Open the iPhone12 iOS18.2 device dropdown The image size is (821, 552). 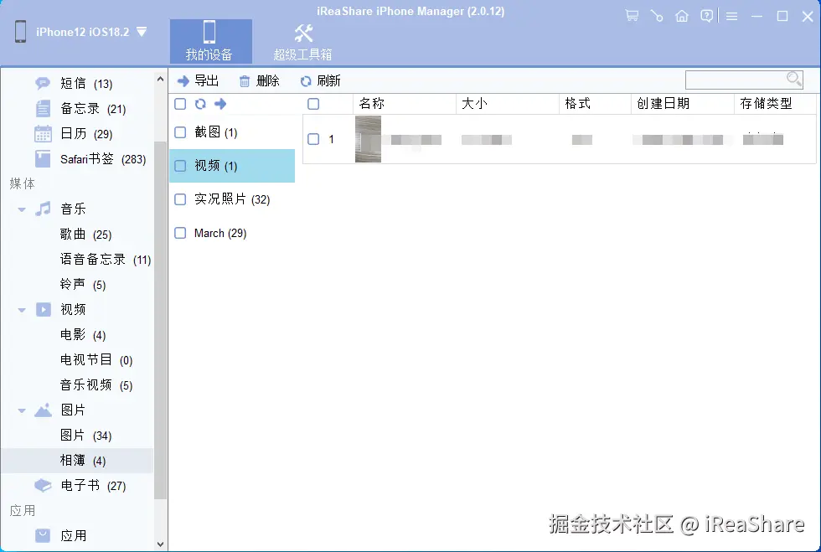pos(80,32)
